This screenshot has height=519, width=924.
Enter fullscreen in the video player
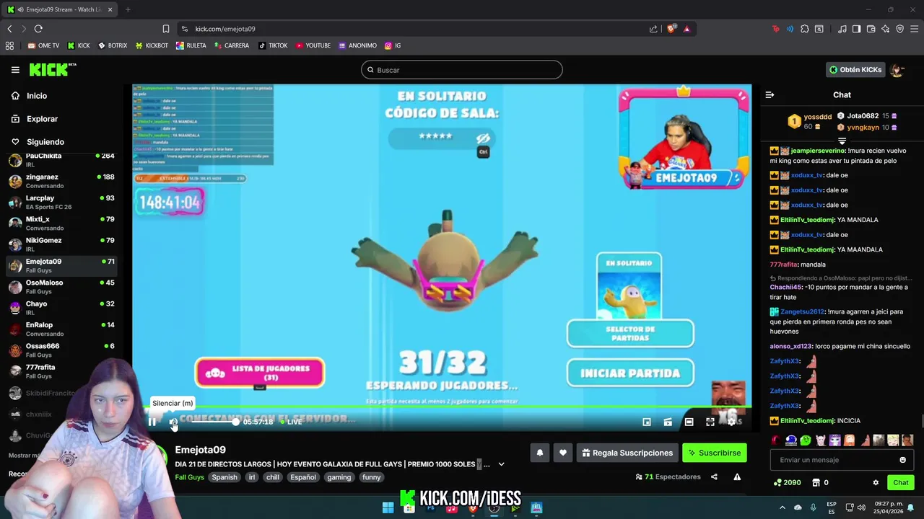710,422
